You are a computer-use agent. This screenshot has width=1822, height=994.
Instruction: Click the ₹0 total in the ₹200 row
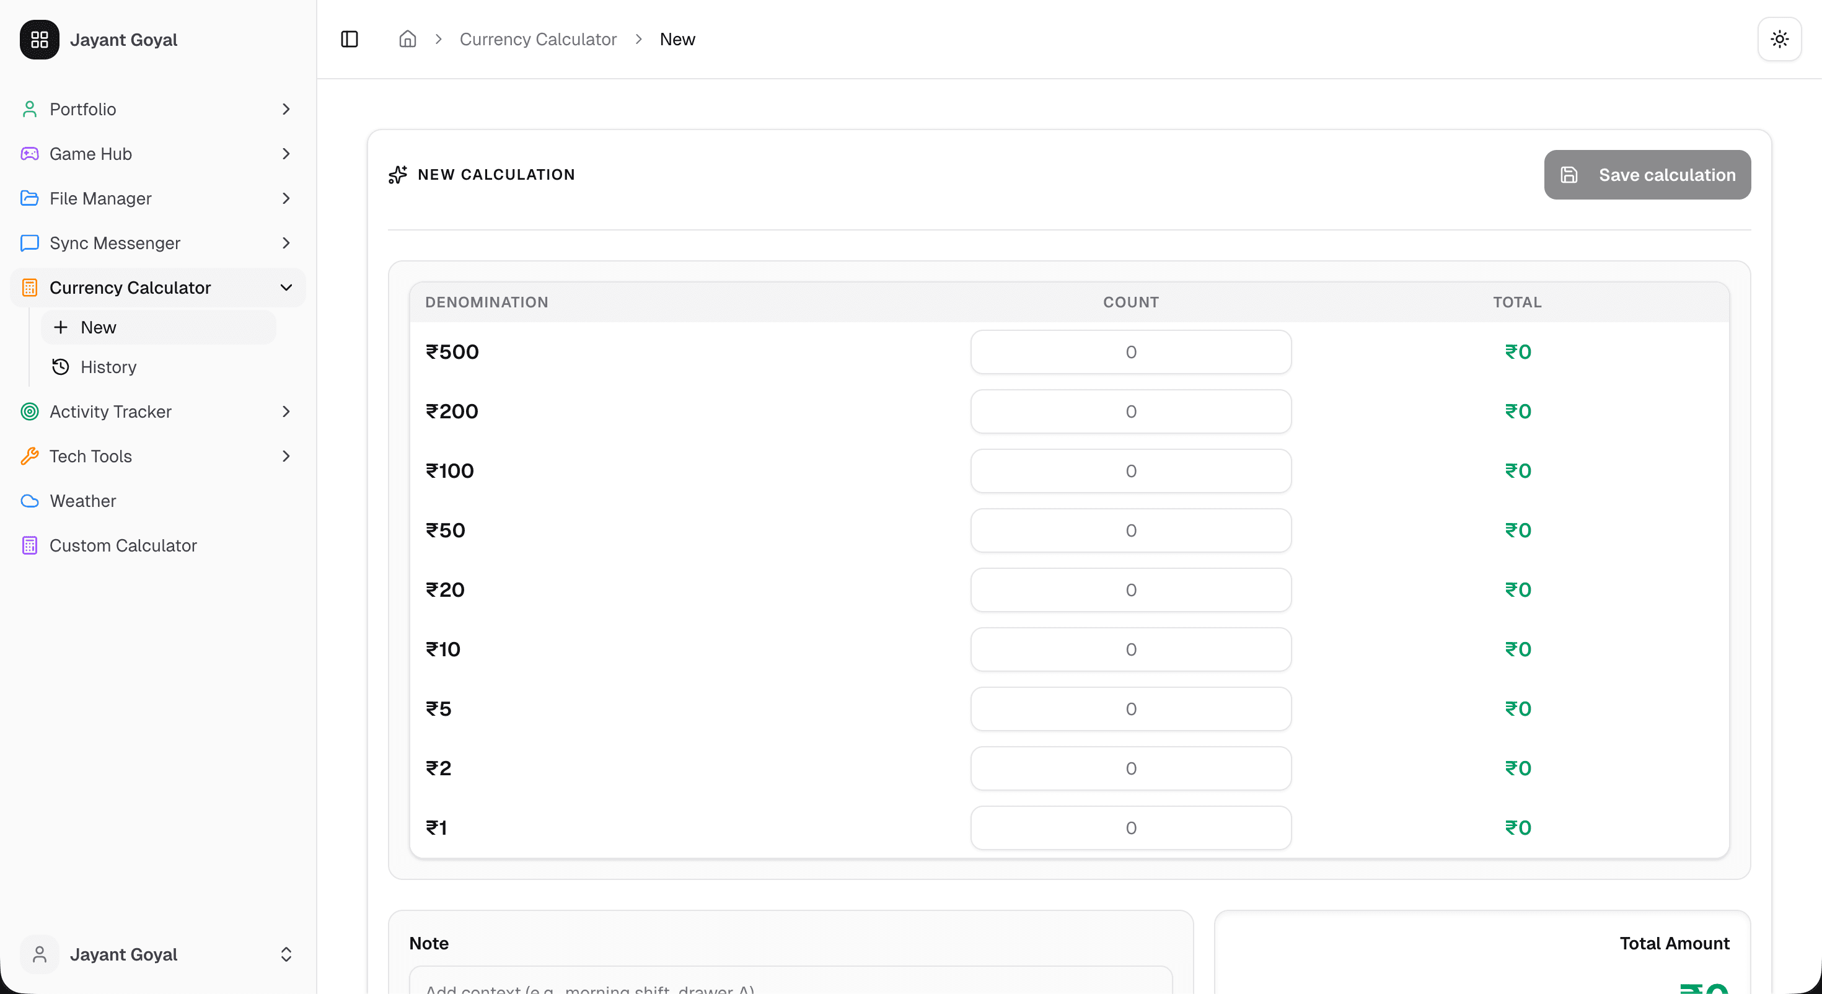pyautogui.click(x=1518, y=411)
